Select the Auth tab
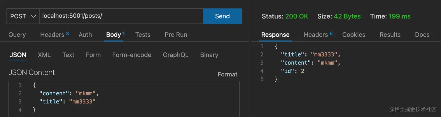This screenshot has width=441, height=117. (85, 35)
